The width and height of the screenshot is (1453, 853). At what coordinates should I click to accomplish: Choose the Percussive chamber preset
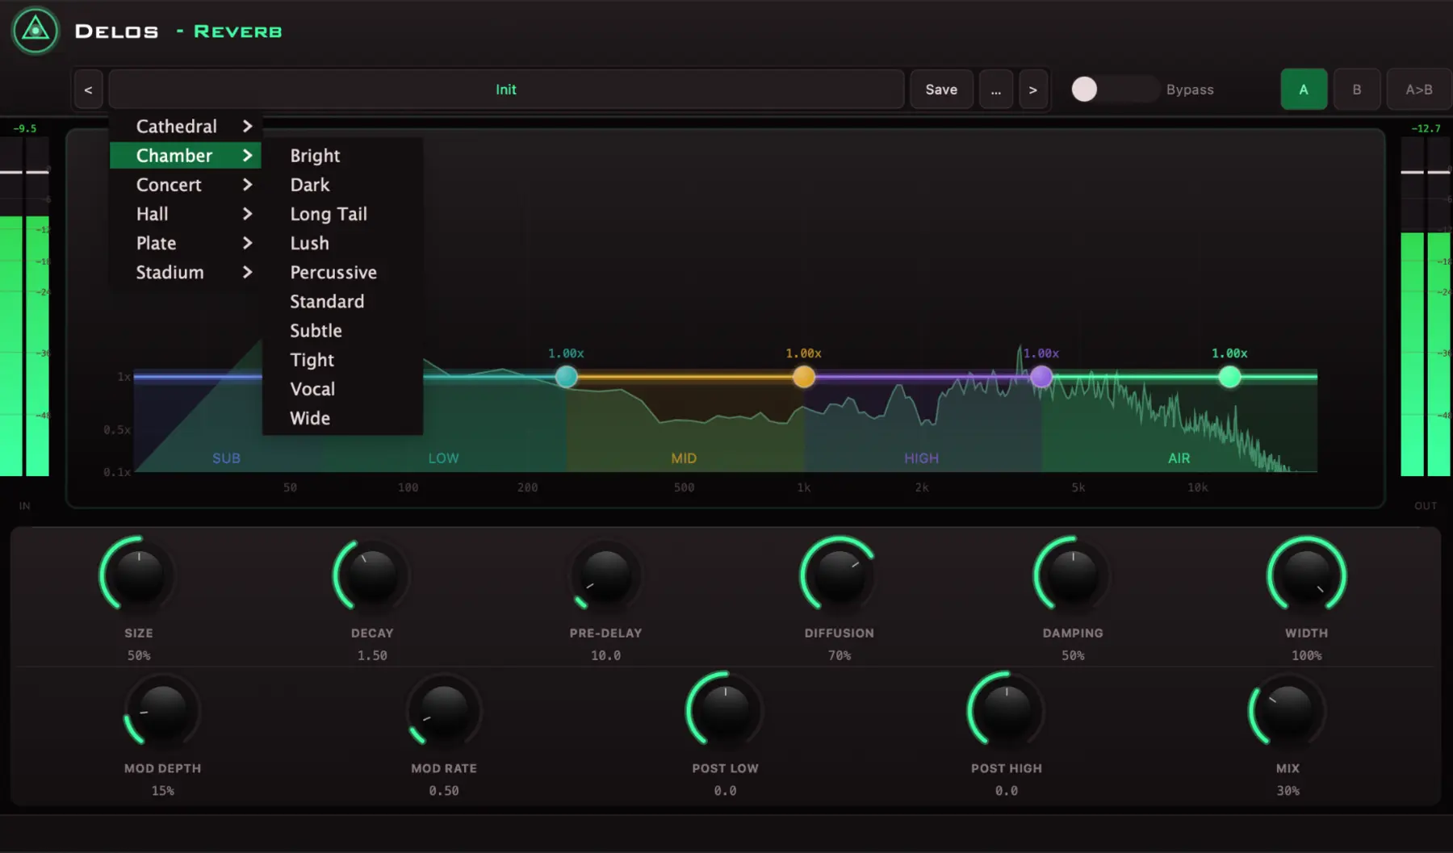point(343,272)
